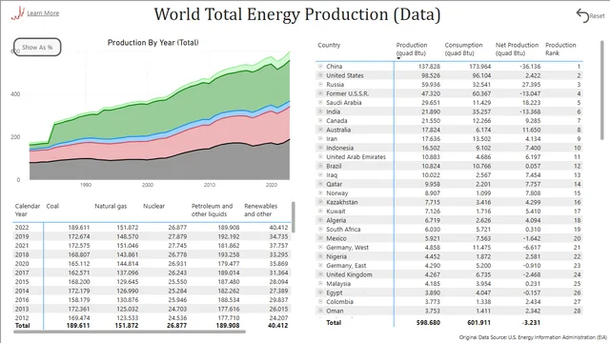
Task: Click China's production value 137.828
Action: click(x=429, y=67)
